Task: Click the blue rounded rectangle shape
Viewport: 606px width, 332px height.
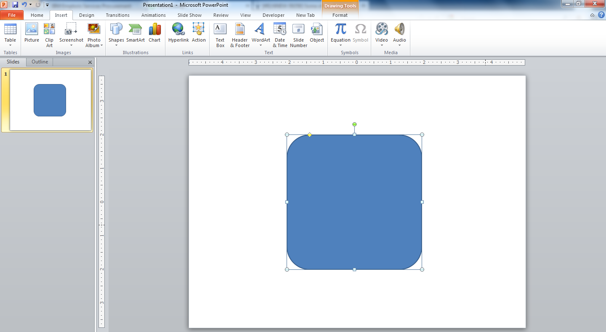Action: coord(354,202)
